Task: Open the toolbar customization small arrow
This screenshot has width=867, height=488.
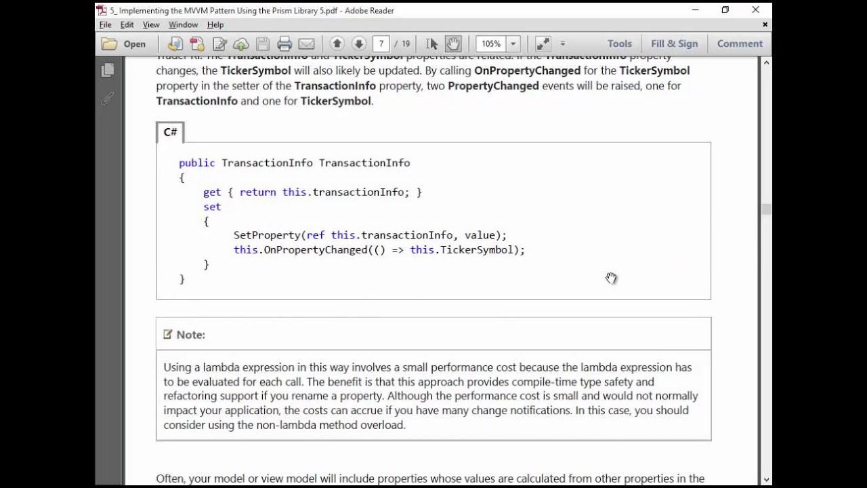Action: [562, 44]
